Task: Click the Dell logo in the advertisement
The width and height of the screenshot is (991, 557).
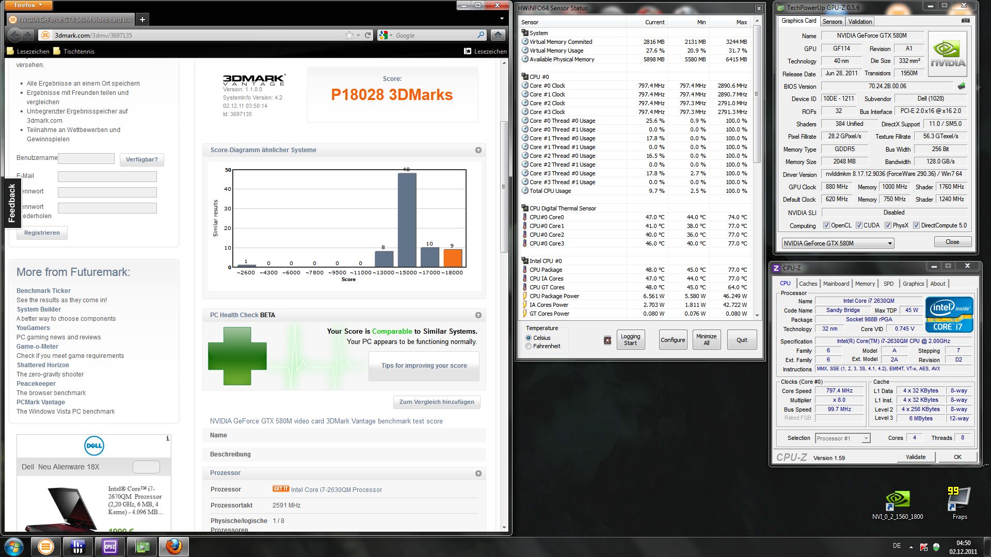Action: tap(94, 446)
